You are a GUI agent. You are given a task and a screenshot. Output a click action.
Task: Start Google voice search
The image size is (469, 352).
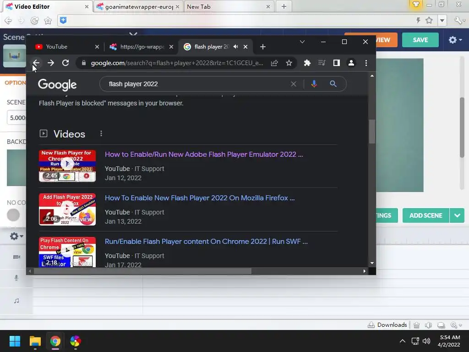(314, 84)
